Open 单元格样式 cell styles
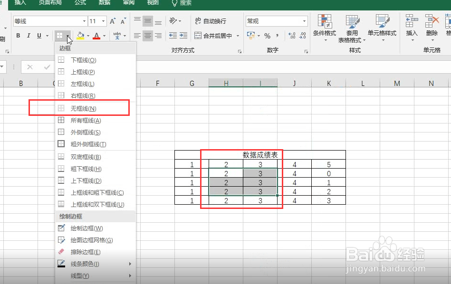This screenshot has height=284, width=451. [382, 28]
